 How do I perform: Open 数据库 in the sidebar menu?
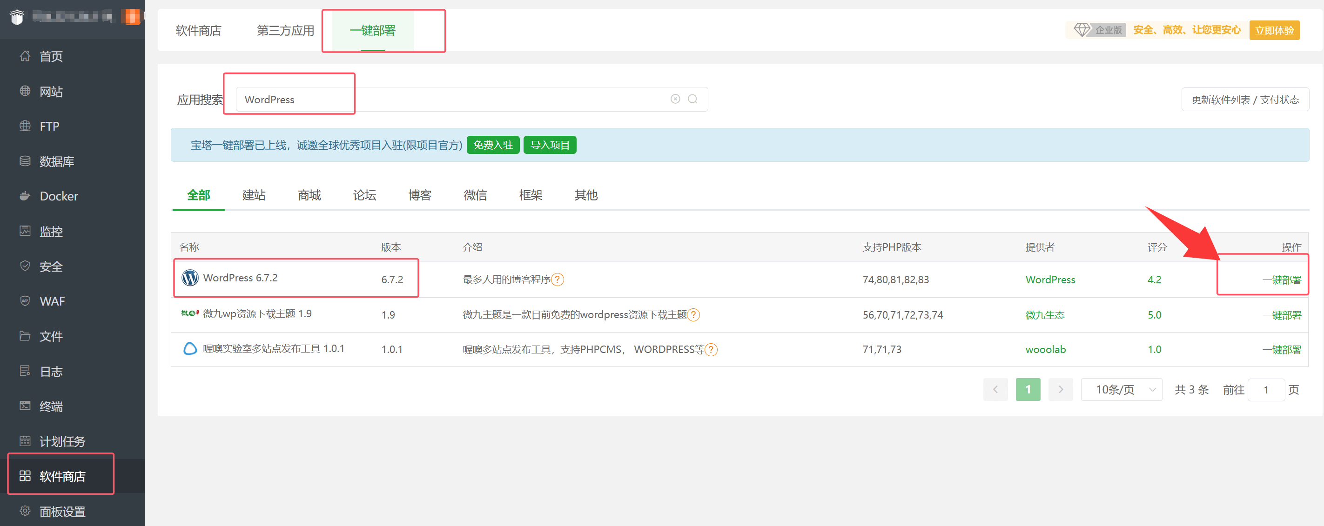pyautogui.click(x=56, y=161)
